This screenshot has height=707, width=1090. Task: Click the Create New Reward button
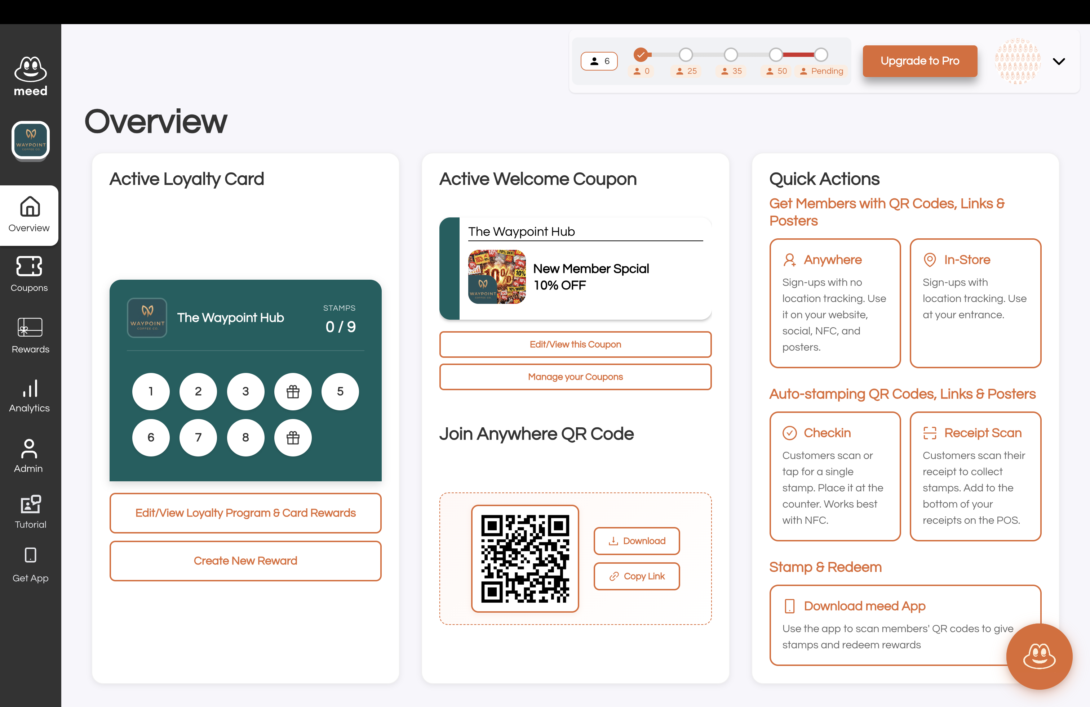tap(245, 561)
